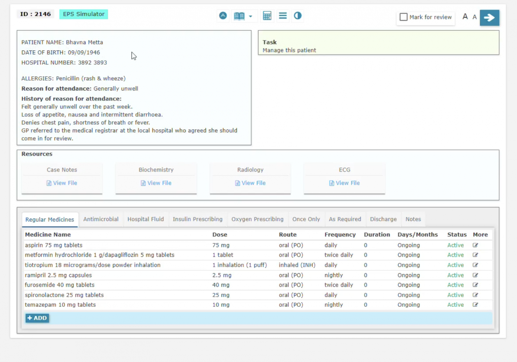Viewport: 517px width, 362px height.
Task: Open the calculator tool
Action: coord(267,15)
